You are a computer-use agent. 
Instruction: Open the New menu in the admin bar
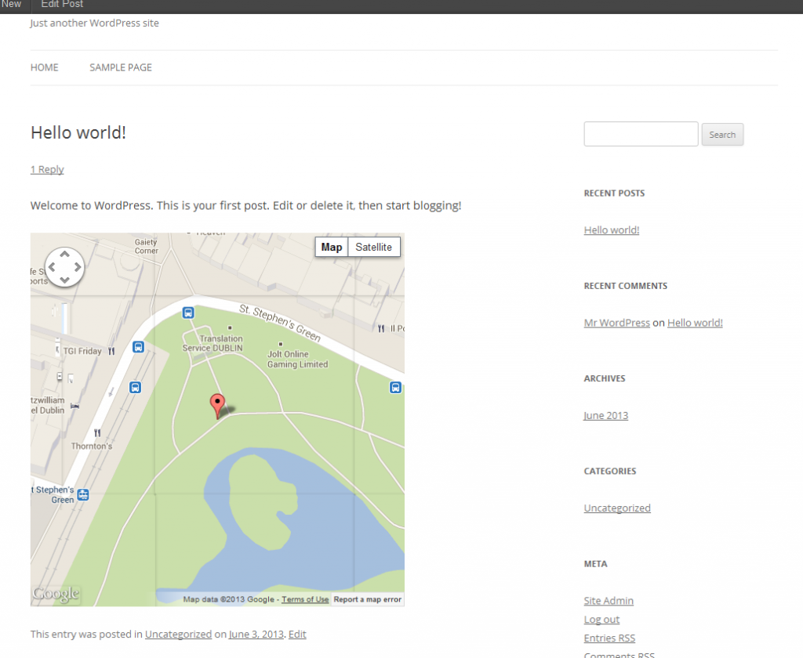(x=11, y=5)
